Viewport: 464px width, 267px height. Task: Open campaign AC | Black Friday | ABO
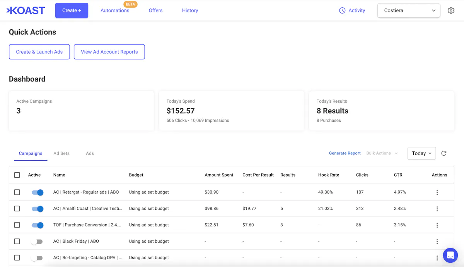point(76,241)
